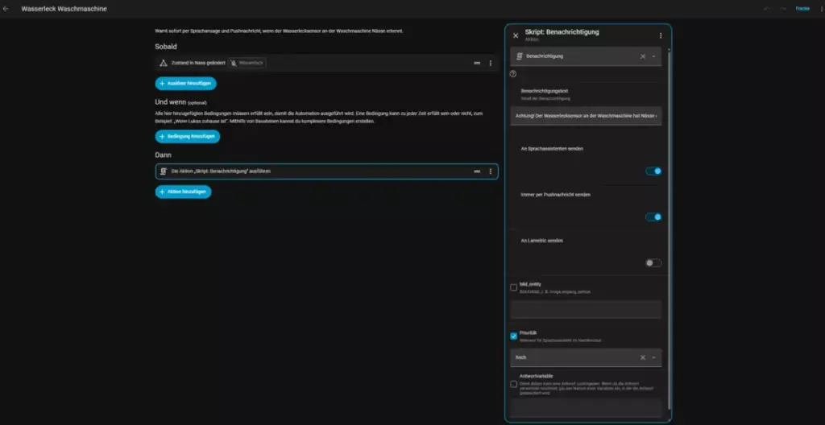This screenshot has width=825, height=425.
Task: Click the automation description text starting 'Warnt sofort'
Action: (x=279, y=31)
